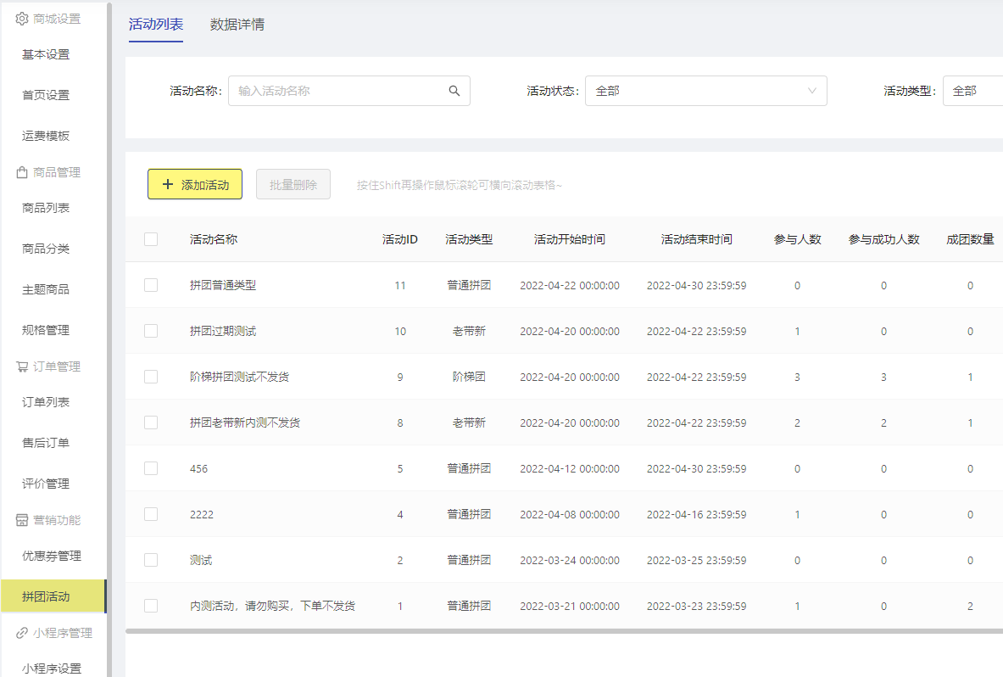Click the plus icon on 添加活动

coord(168,184)
